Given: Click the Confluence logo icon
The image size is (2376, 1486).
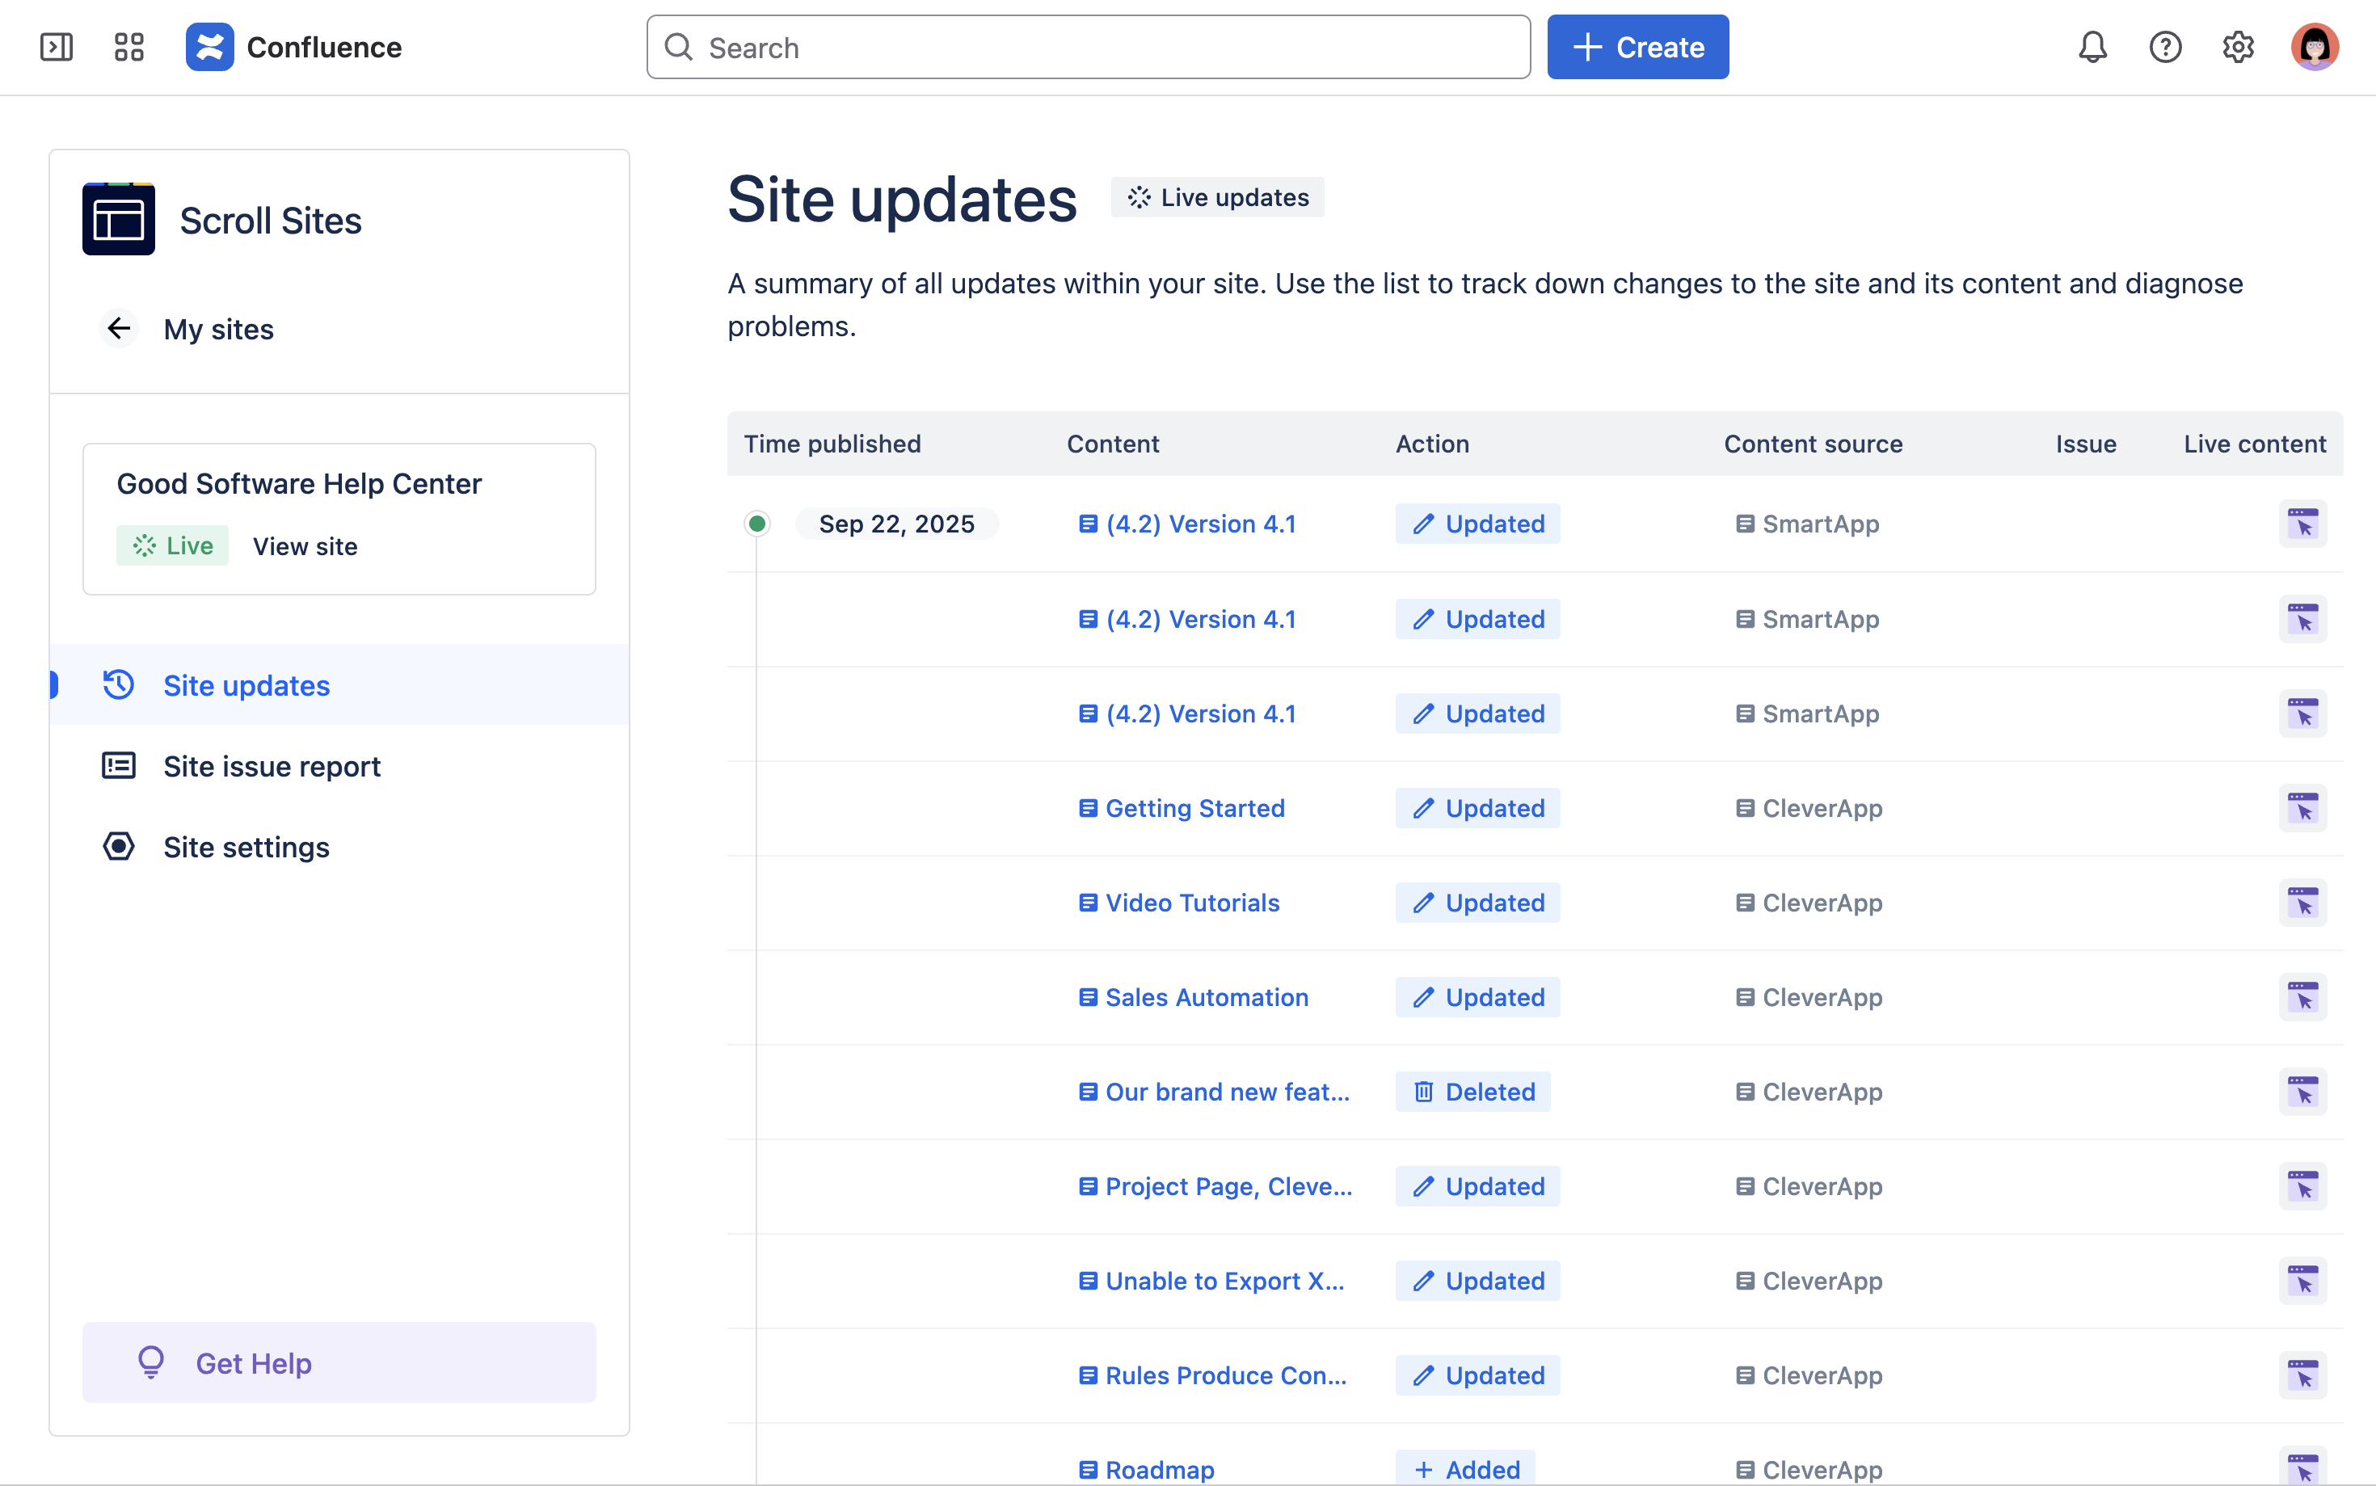Looking at the screenshot, I should tap(209, 47).
